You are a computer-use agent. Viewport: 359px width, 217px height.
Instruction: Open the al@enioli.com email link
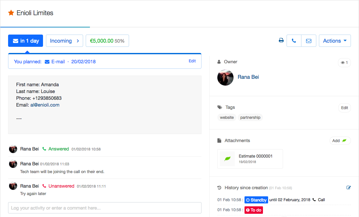coord(45,105)
